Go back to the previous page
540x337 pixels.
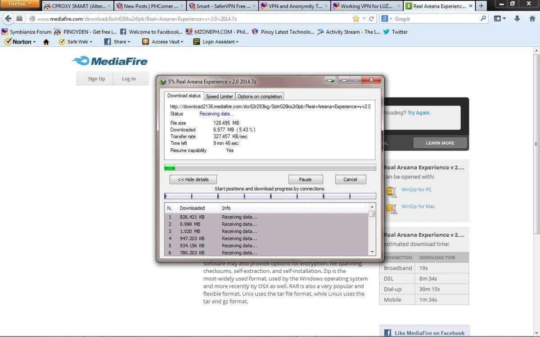8,19
